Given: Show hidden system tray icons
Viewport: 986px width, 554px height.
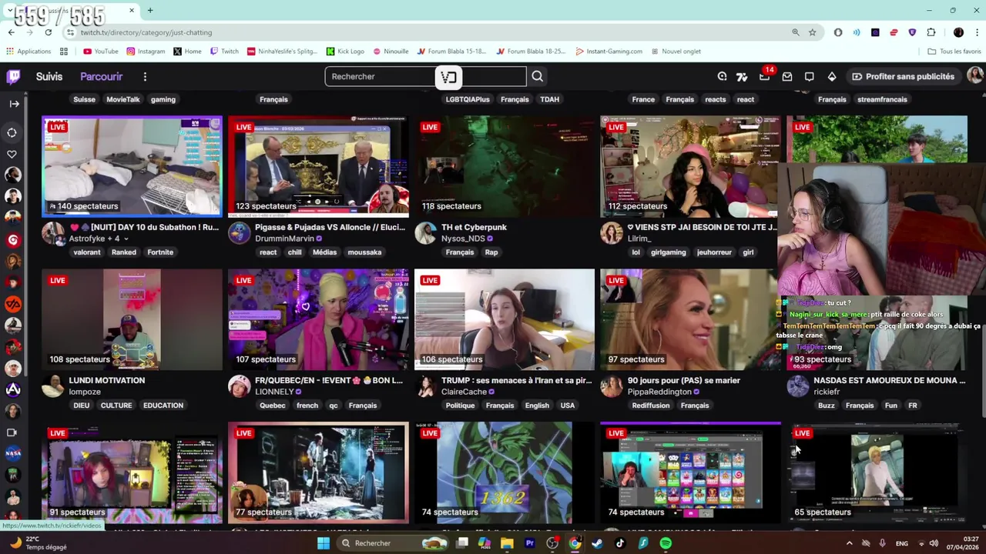Looking at the screenshot, I should (850, 543).
